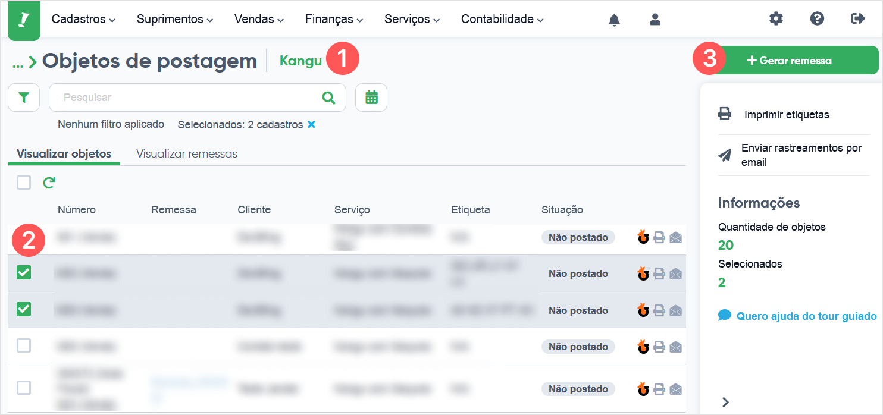Expand the side panel chevron arrow

[x=725, y=402]
